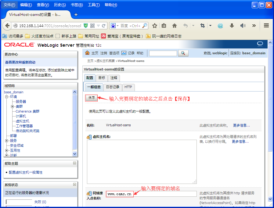
Task: Switch to the 目标 tab
Action: click(102, 78)
